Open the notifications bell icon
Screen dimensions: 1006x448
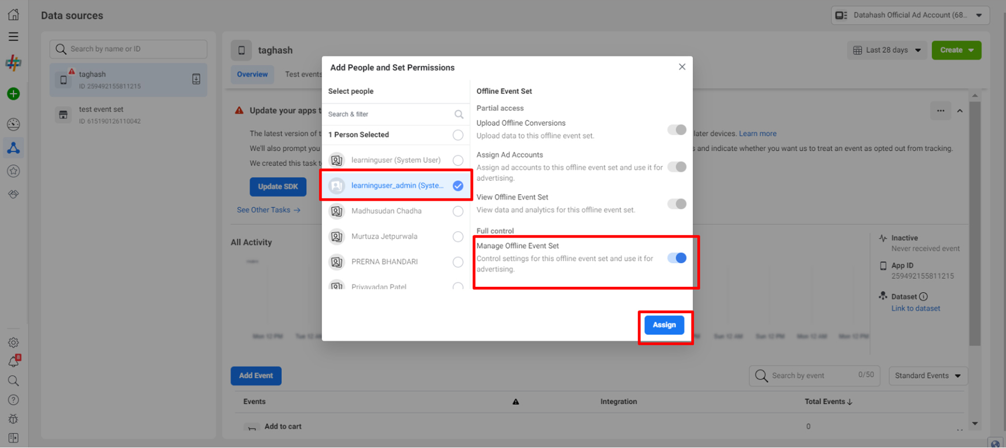[13, 361]
